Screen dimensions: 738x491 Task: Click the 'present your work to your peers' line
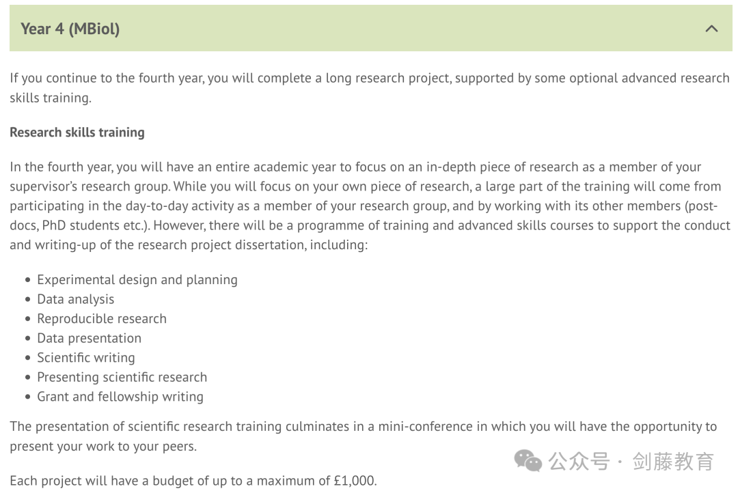pos(103,447)
